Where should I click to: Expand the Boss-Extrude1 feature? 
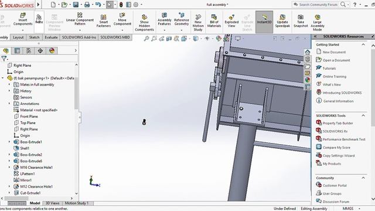(9, 142)
